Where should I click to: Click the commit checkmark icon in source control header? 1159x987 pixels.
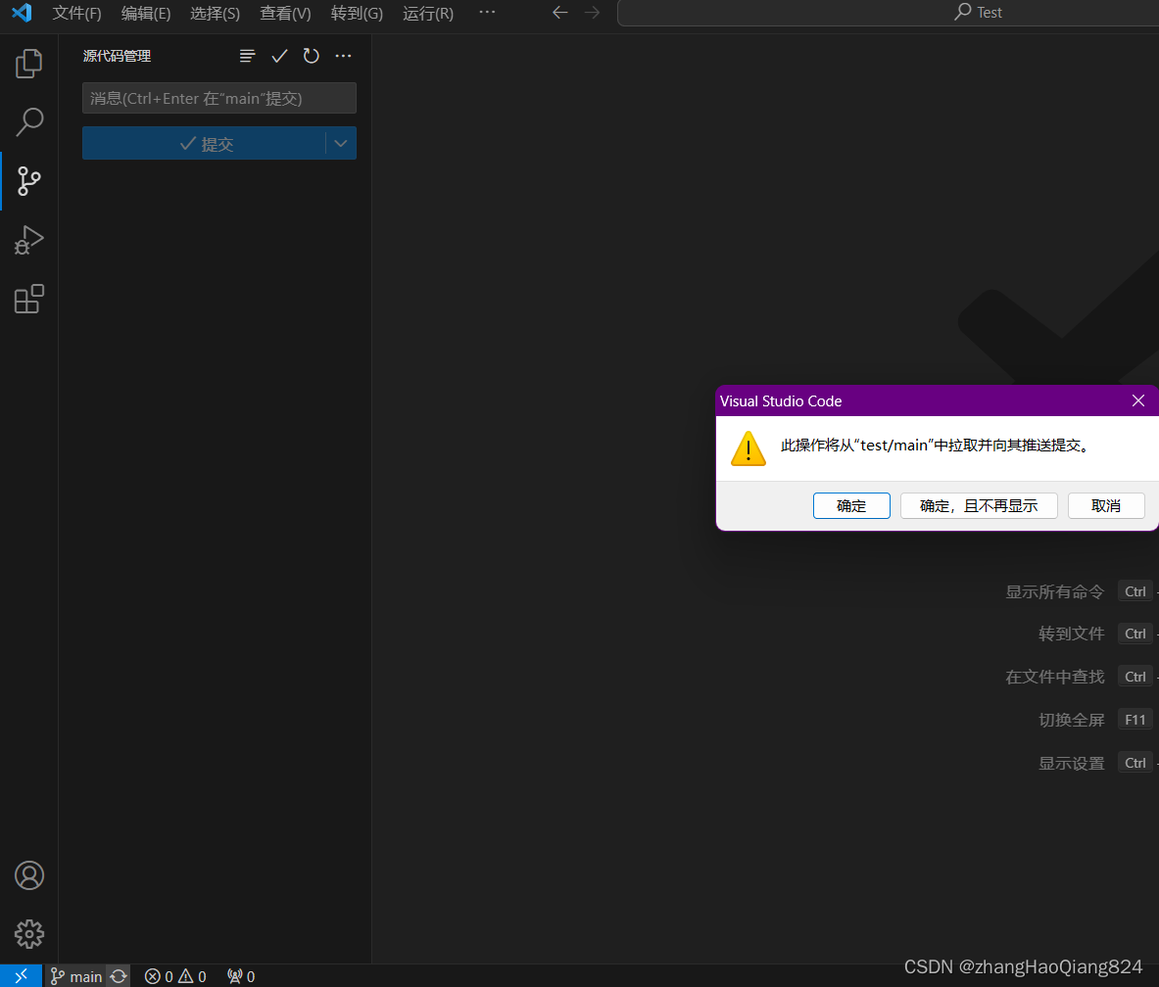(x=279, y=56)
